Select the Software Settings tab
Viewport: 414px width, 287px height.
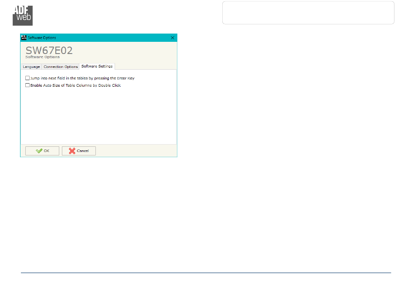97,66
